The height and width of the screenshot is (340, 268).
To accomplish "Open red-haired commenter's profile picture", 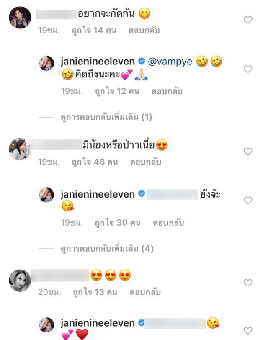I will (20, 17).
